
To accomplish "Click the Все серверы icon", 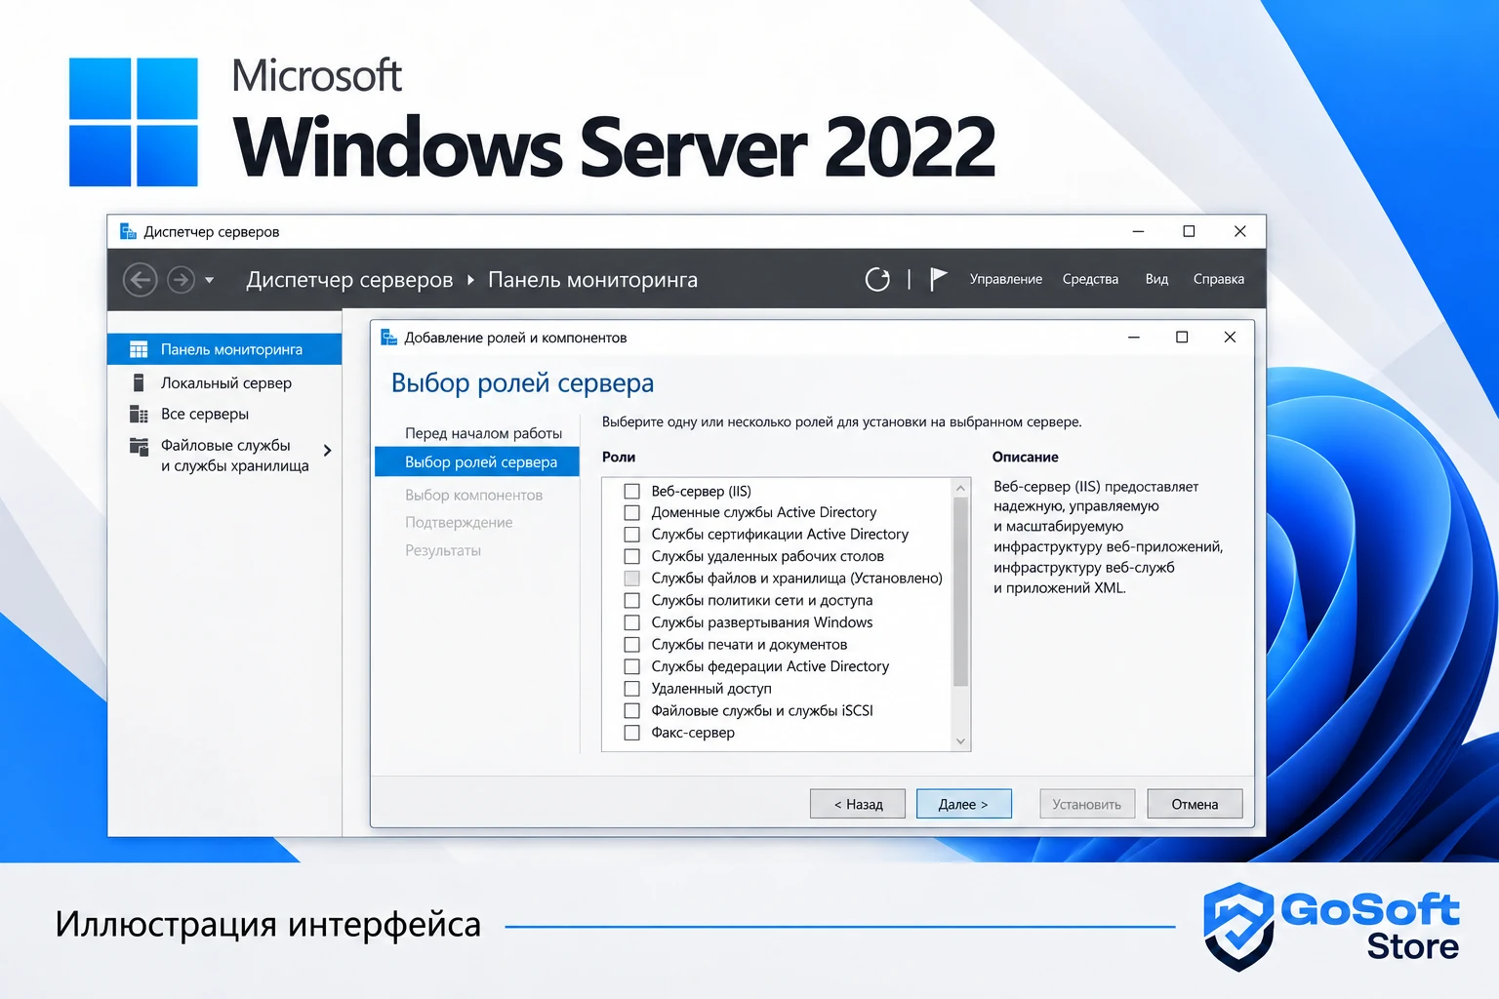I will (139, 414).
